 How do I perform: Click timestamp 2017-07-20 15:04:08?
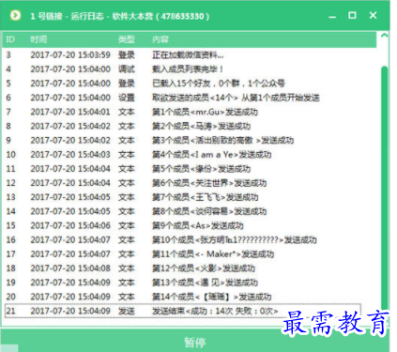coord(70,268)
